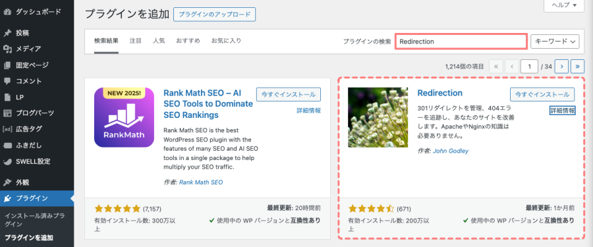
Task: Click 最終更新: 20時間前 text
Action: point(294,207)
